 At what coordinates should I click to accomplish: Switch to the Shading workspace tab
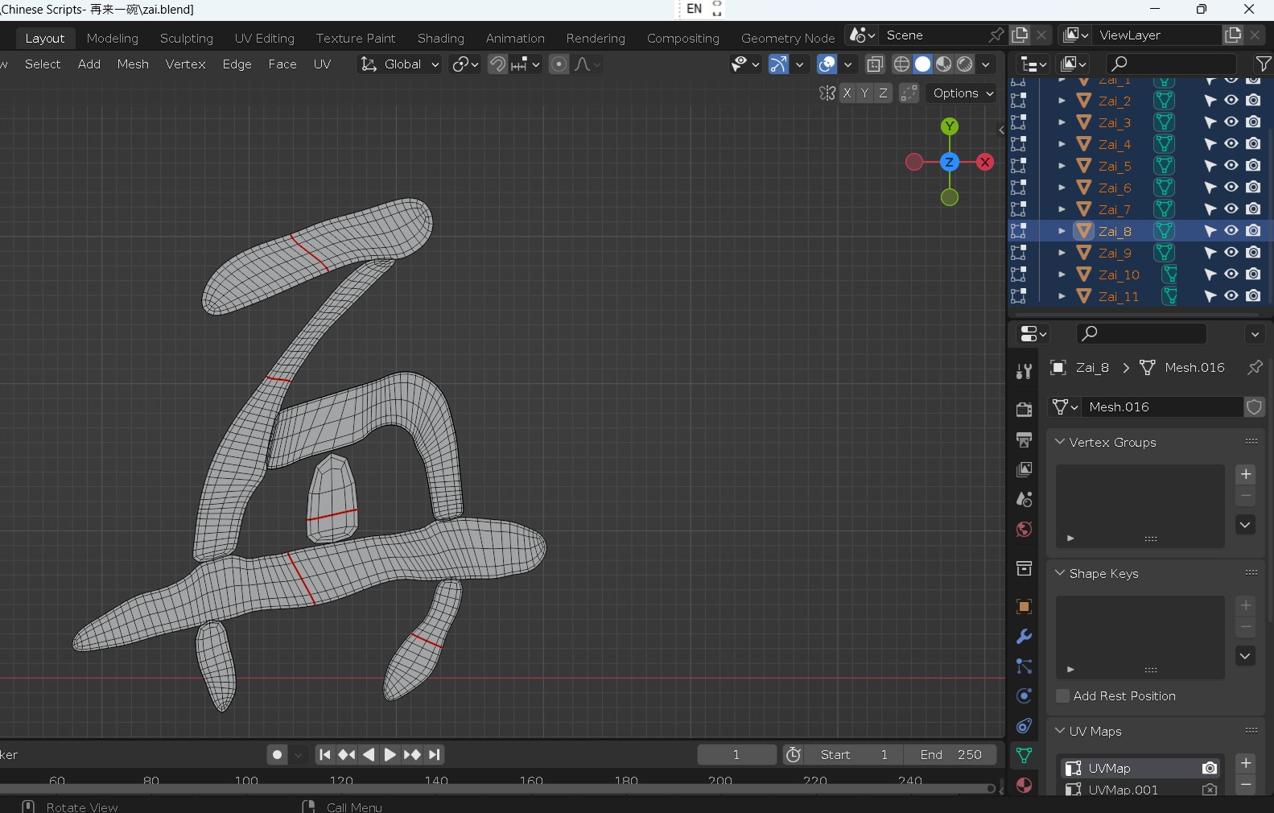pyautogui.click(x=441, y=39)
